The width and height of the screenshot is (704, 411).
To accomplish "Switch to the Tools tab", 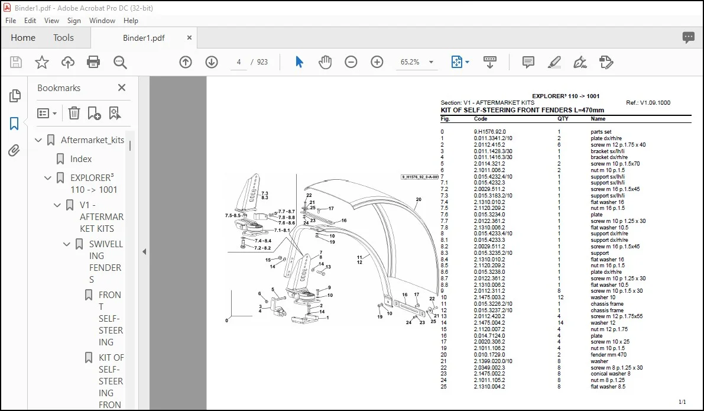I will click(x=63, y=38).
